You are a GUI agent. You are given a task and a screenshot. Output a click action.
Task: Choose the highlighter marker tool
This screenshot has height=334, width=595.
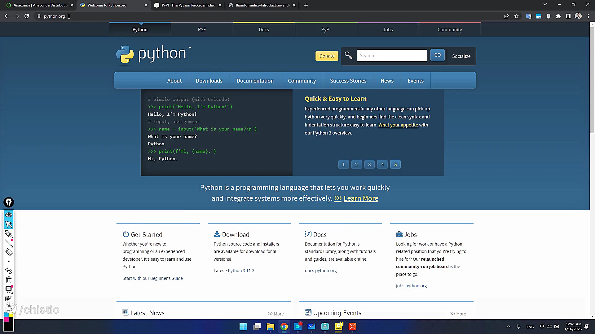click(9, 234)
